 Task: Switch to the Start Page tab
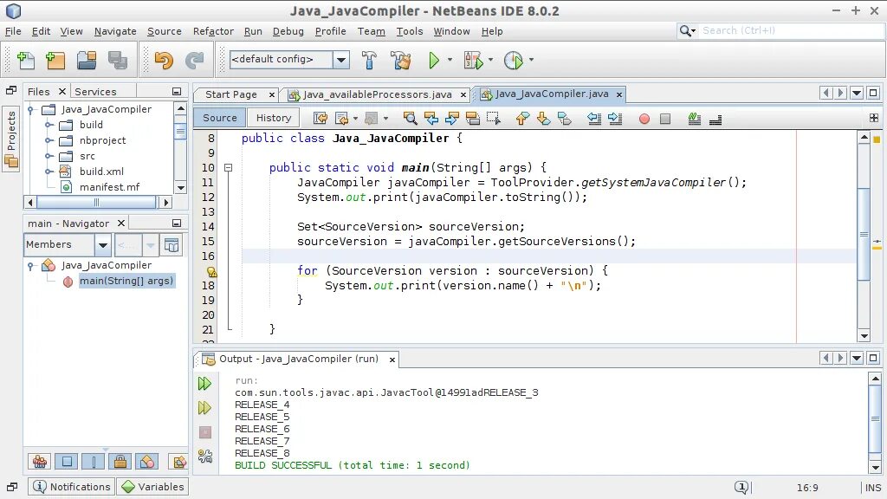[230, 94]
